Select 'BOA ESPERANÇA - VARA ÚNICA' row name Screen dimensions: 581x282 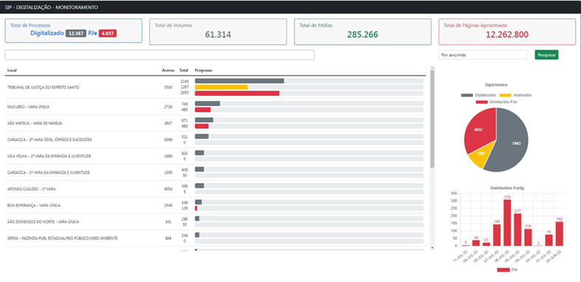(x=34, y=205)
